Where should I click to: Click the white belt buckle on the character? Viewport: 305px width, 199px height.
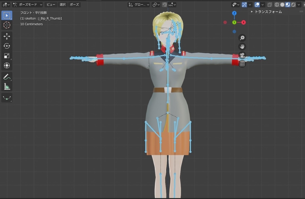point(167,90)
